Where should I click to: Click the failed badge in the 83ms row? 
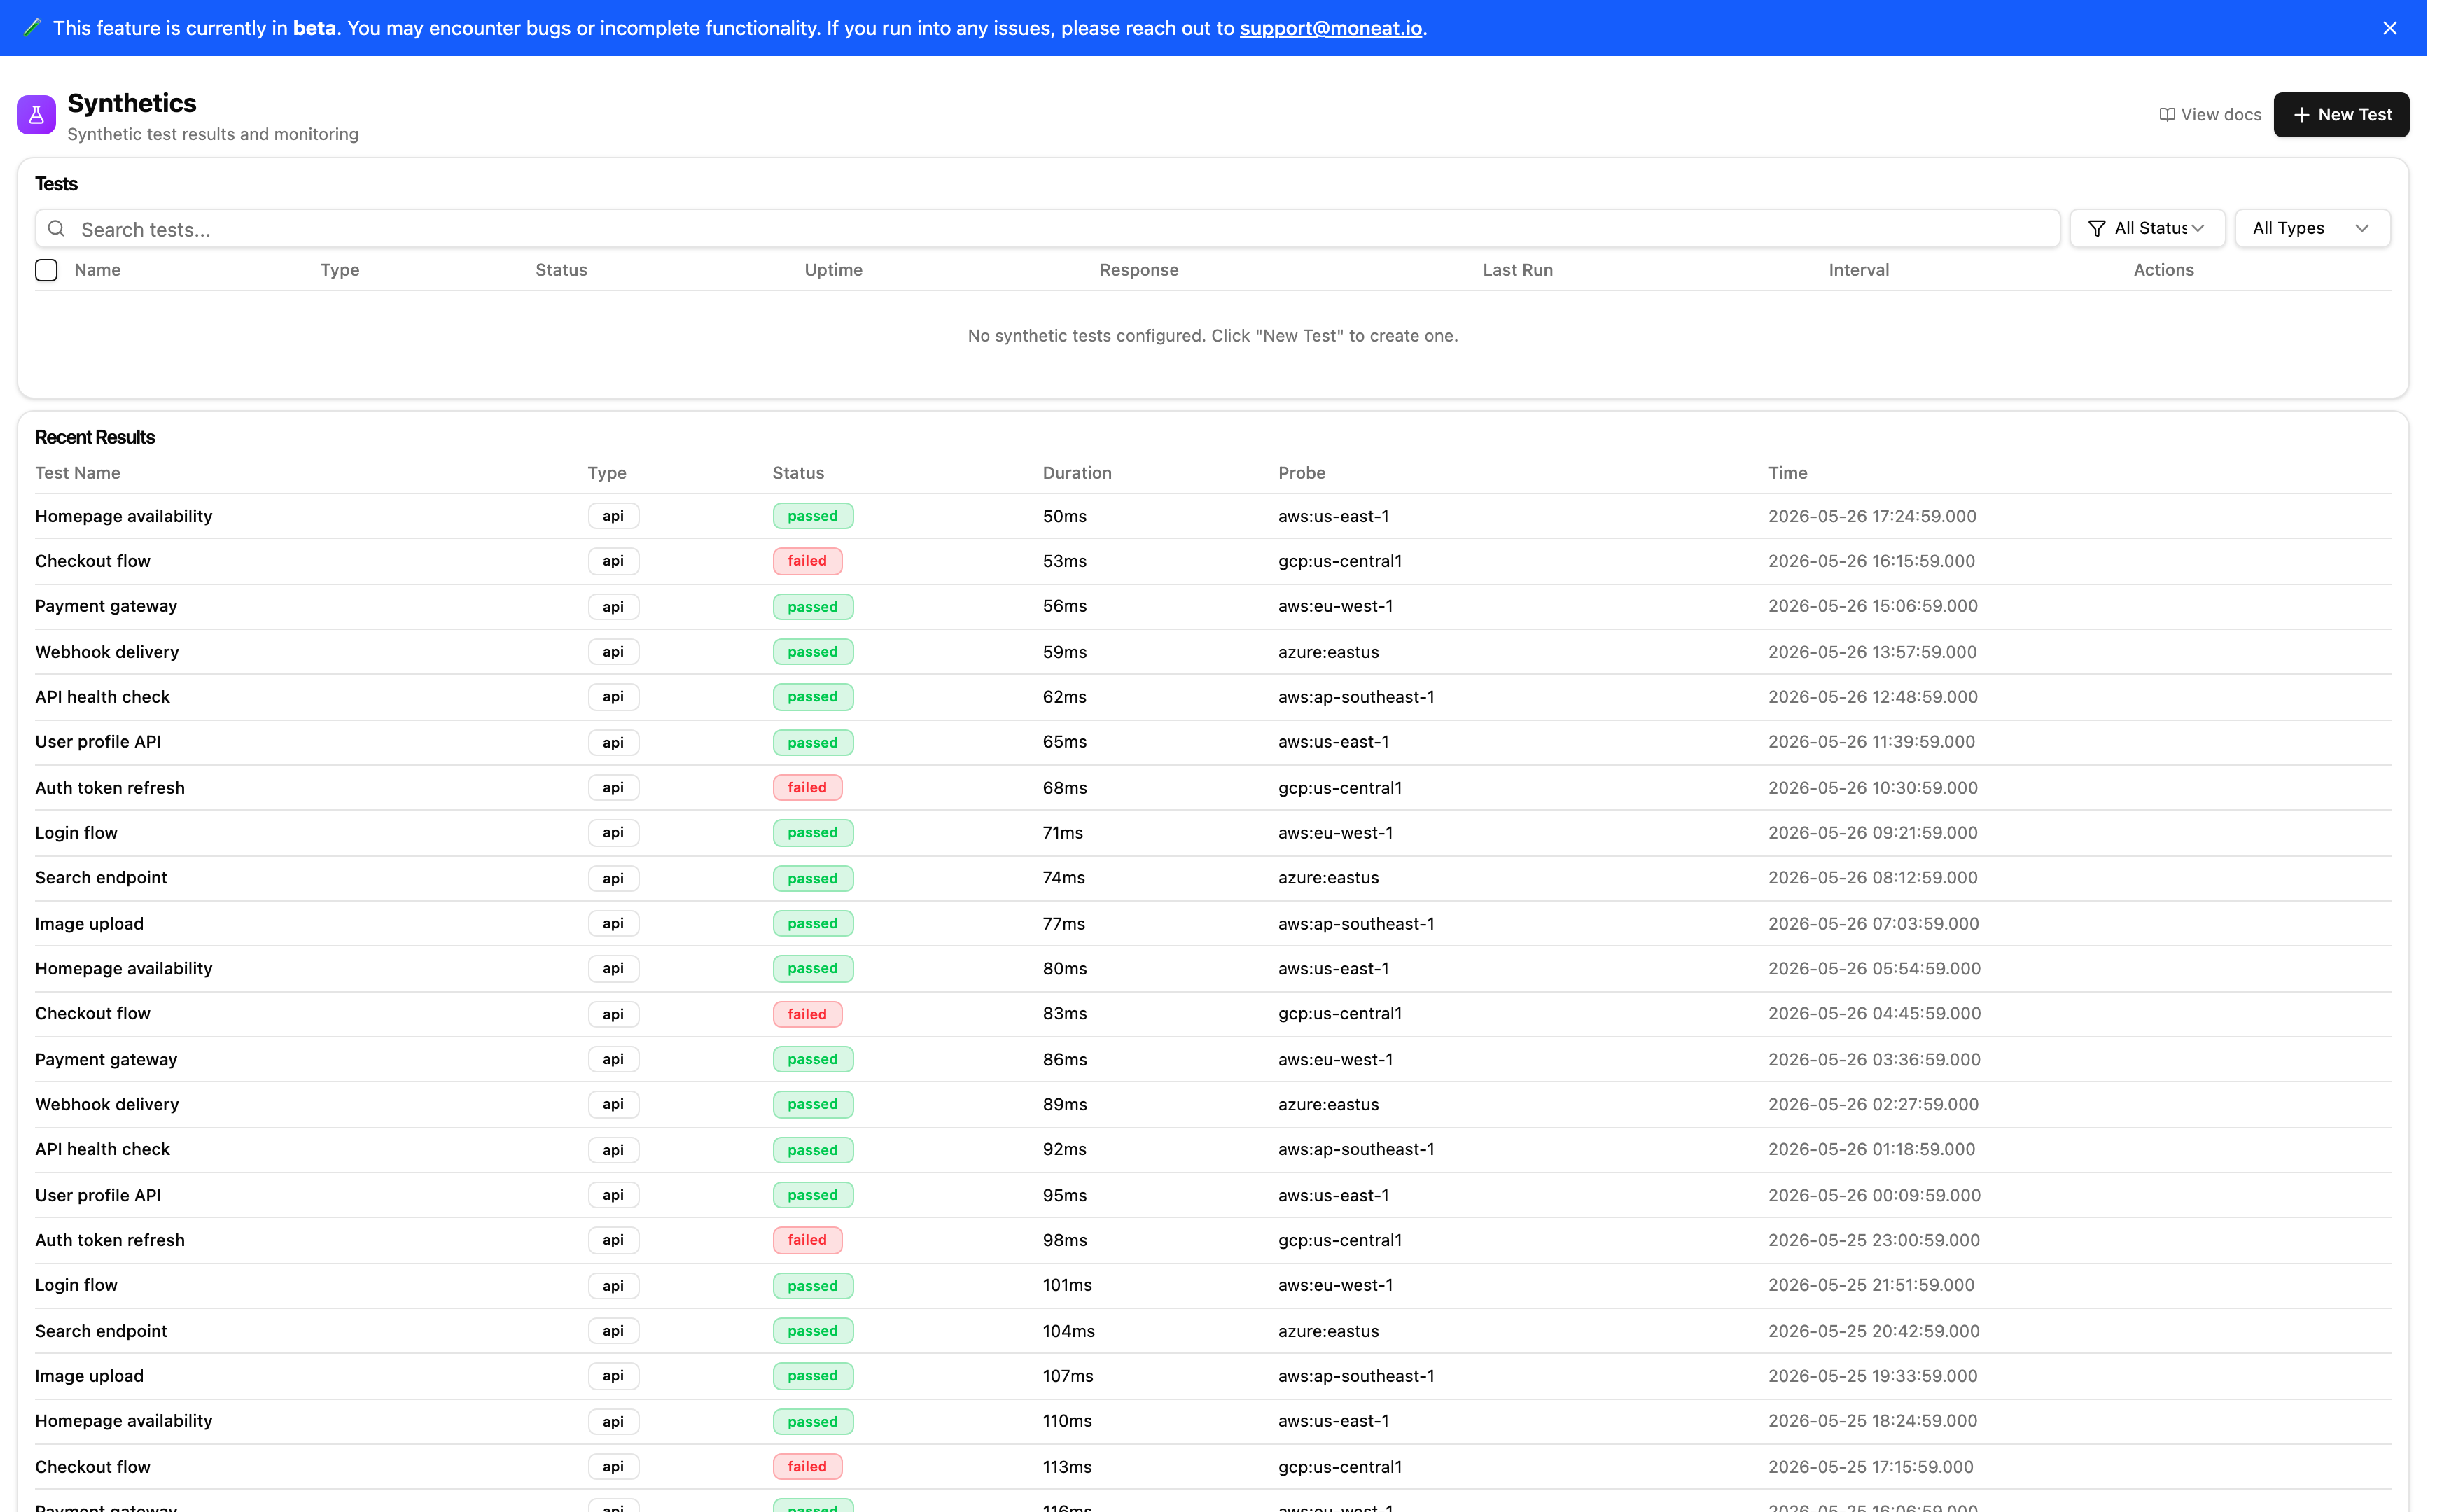pos(806,1014)
